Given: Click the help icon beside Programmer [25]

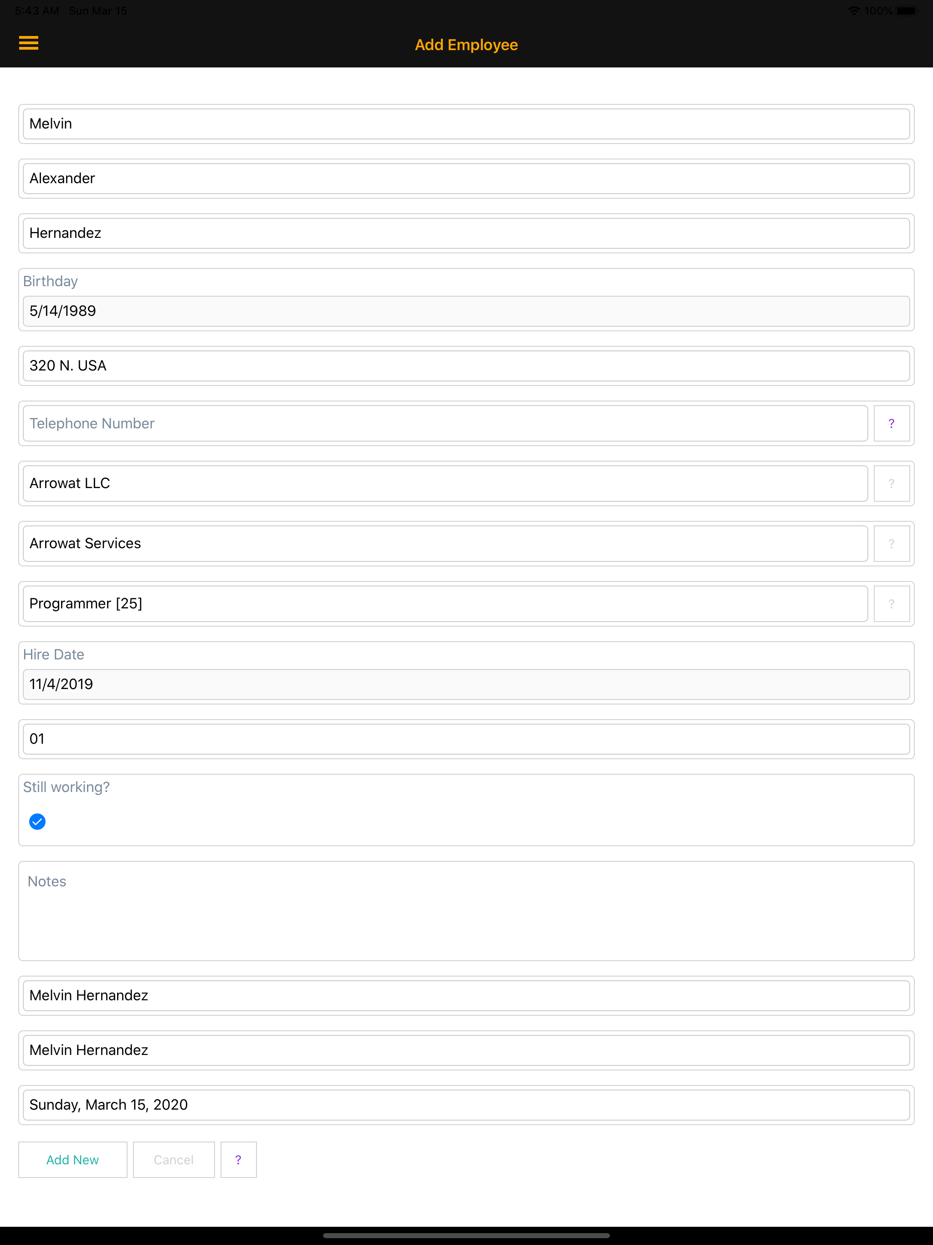Looking at the screenshot, I should point(892,603).
